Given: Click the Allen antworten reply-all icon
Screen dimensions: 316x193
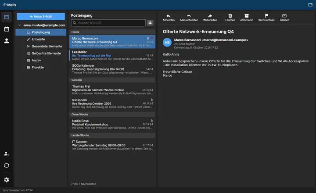Looking at the screenshot, I should [189, 16].
